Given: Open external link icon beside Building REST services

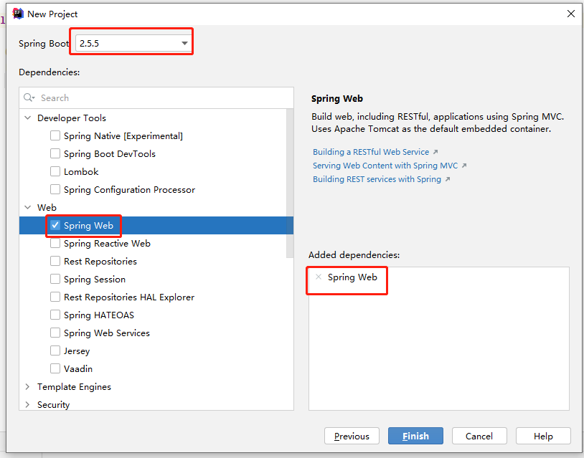Looking at the screenshot, I should pyautogui.click(x=448, y=179).
